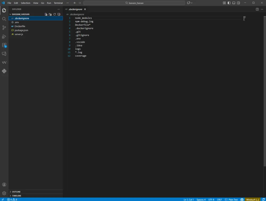Click the minimap preview
This screenshot has height=201, width=266.
pyautogui.click(x=244, y=19)
